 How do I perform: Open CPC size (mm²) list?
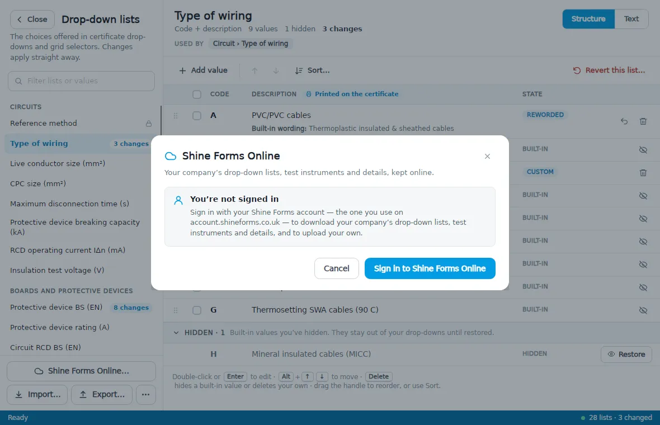point(81,183)
